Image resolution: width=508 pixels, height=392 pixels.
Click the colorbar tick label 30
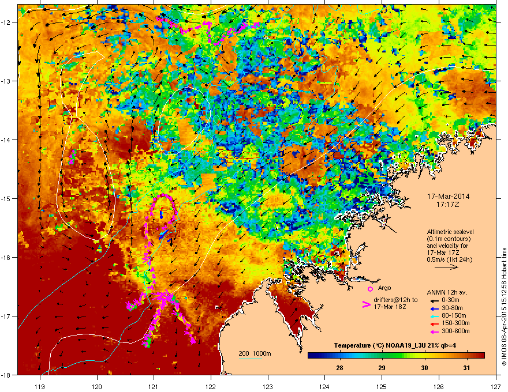point(424,368)
